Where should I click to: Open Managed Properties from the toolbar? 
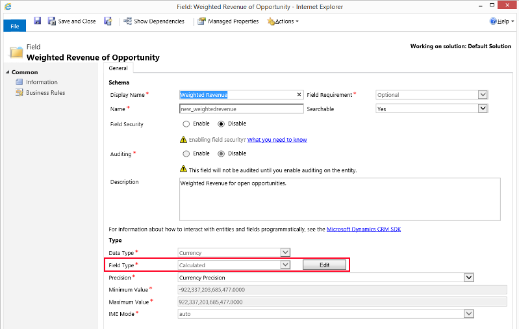[228, 21]
